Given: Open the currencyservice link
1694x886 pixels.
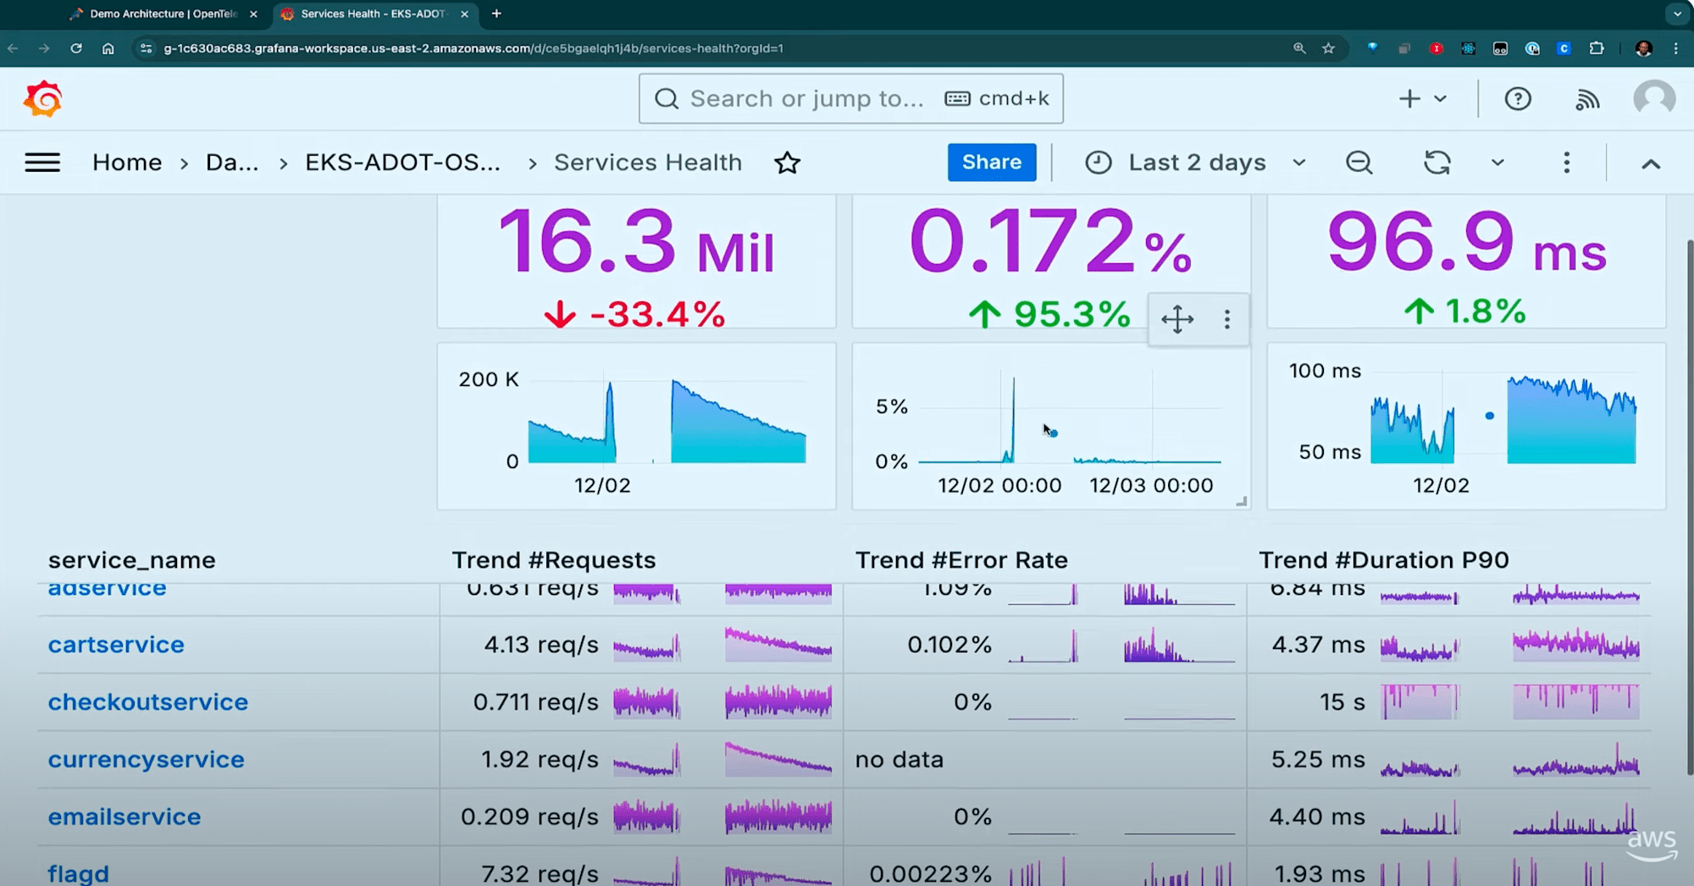Looking at the screenshot, I should (x=146, y=760).
